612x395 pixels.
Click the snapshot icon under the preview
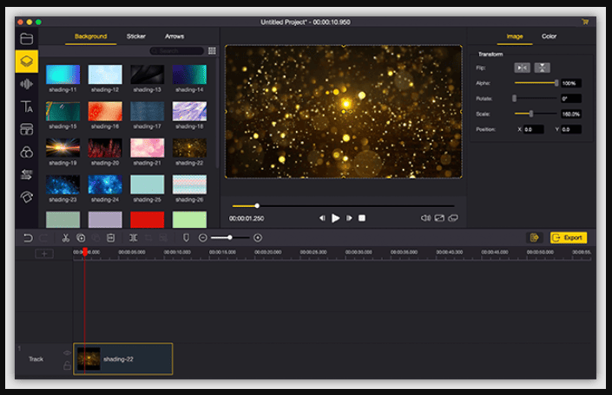(439, 218)
